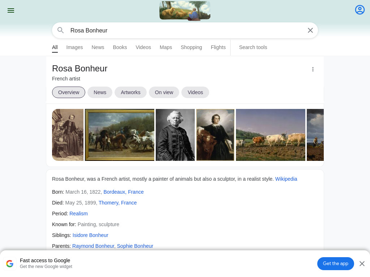This screenshot has height=277, width=370.
Task: Open the Shopping tab
Action: [192, 47]
